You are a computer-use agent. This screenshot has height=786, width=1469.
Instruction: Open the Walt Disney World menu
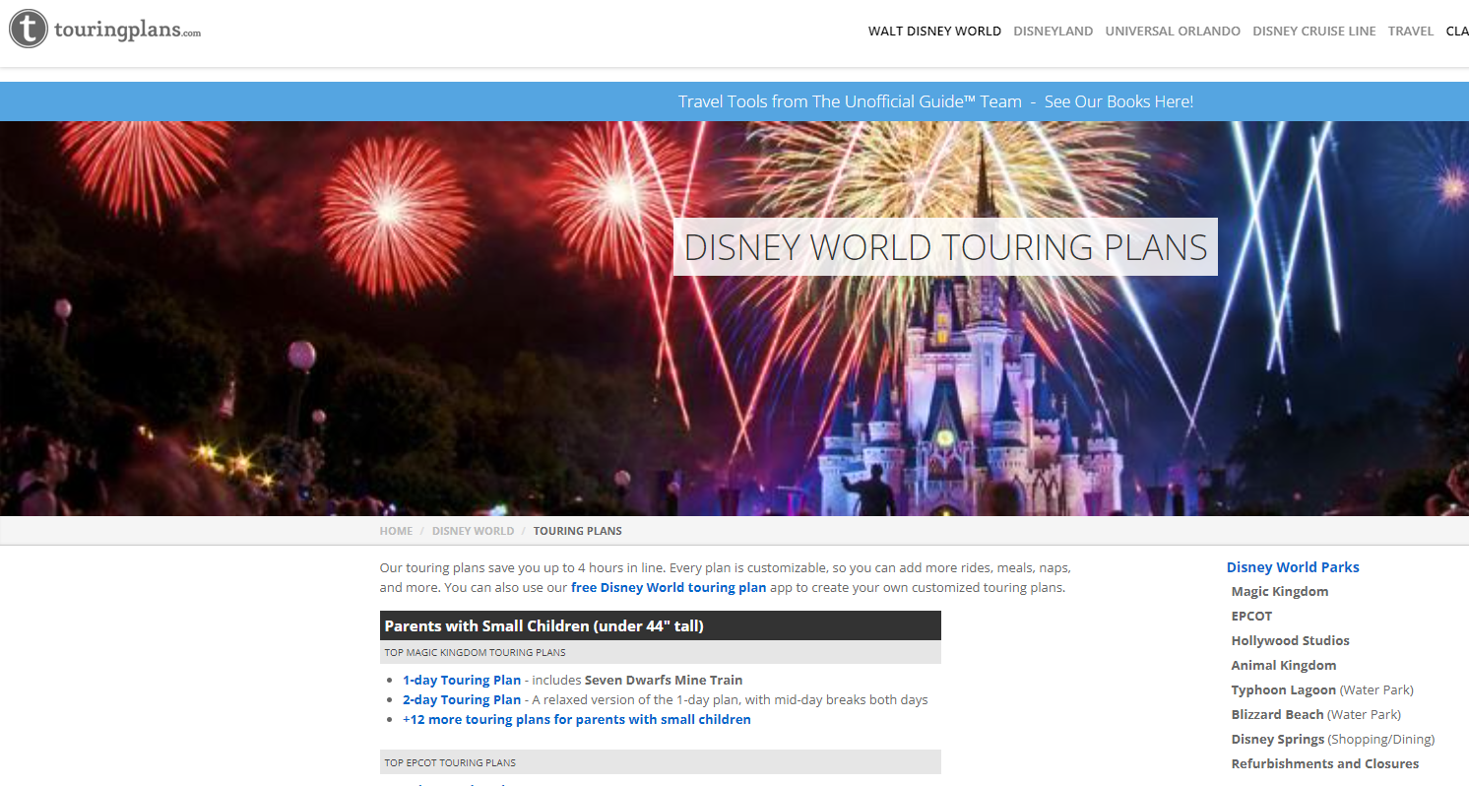click(934, 32)
